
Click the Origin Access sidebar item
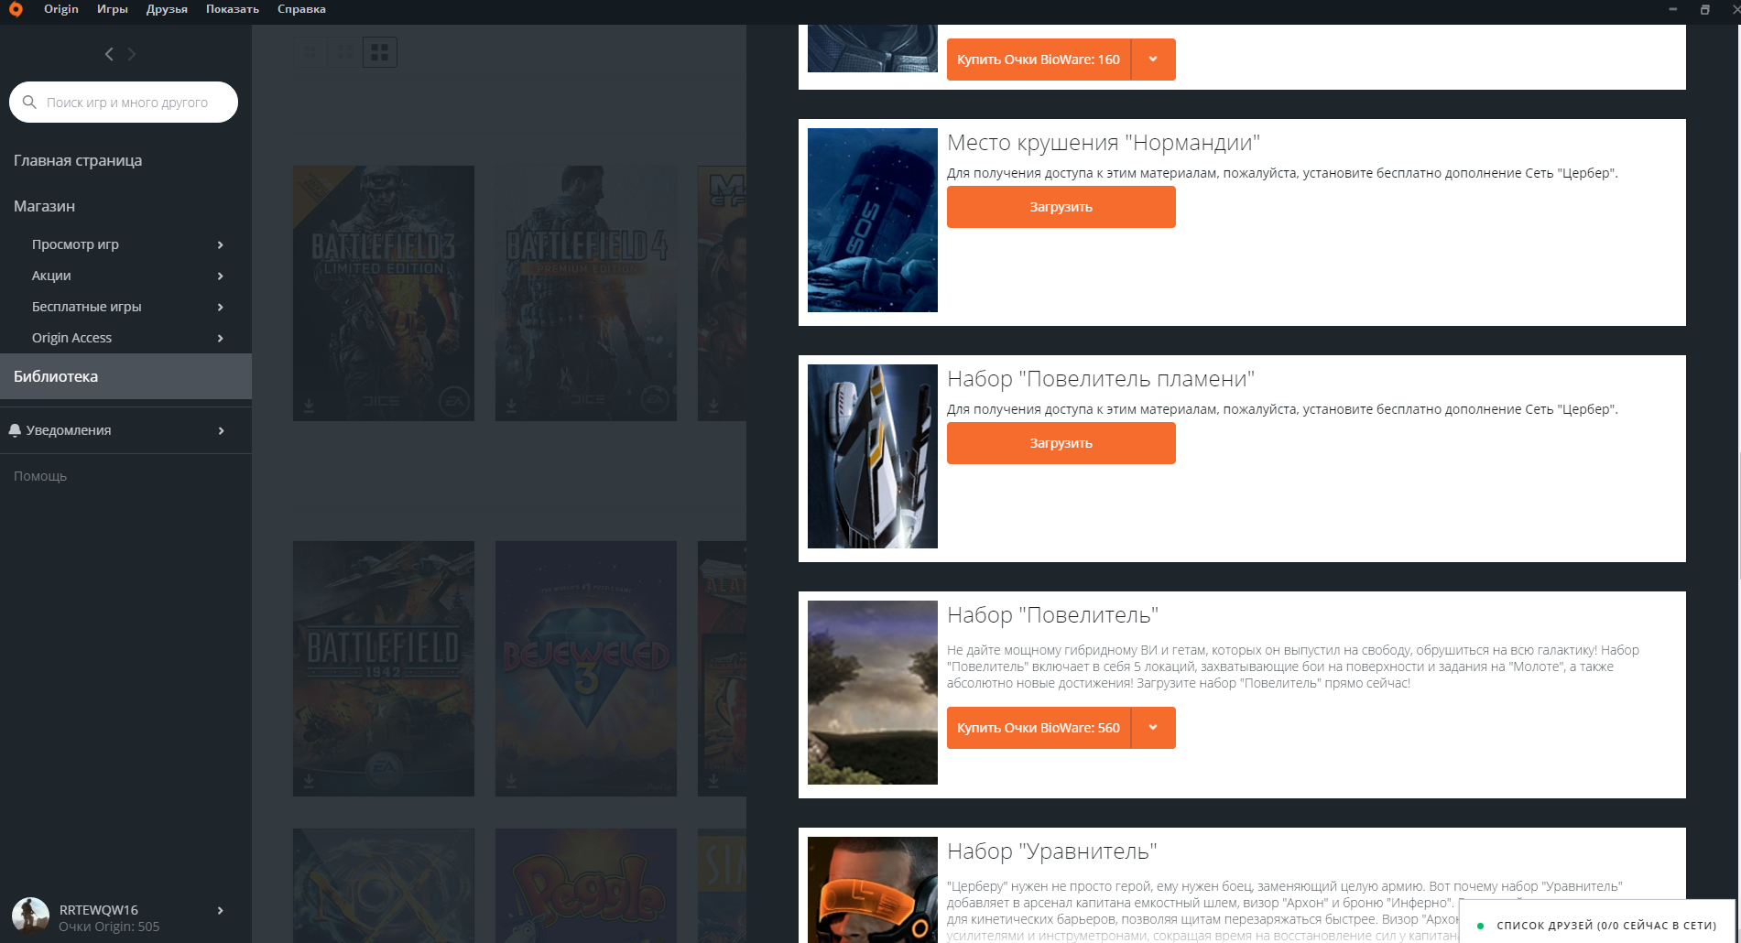click(71, 338)
